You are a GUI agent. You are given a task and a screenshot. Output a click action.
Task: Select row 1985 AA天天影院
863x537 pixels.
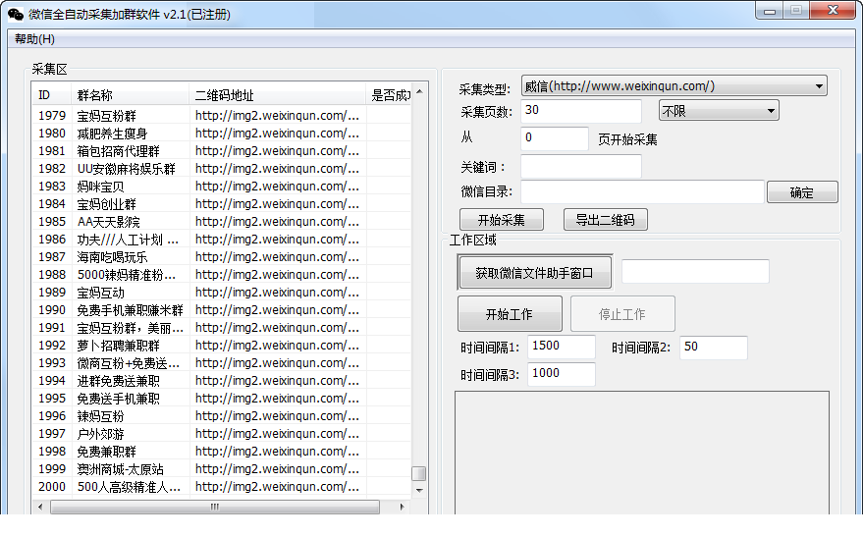click(x=221, y=221)
